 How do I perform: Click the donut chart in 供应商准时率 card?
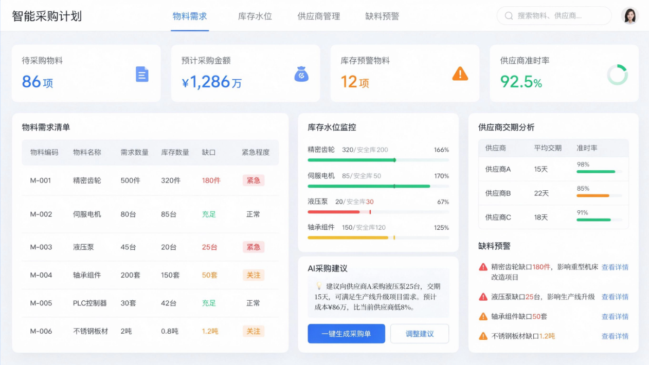pyautogui.click(x=617, y=75)
